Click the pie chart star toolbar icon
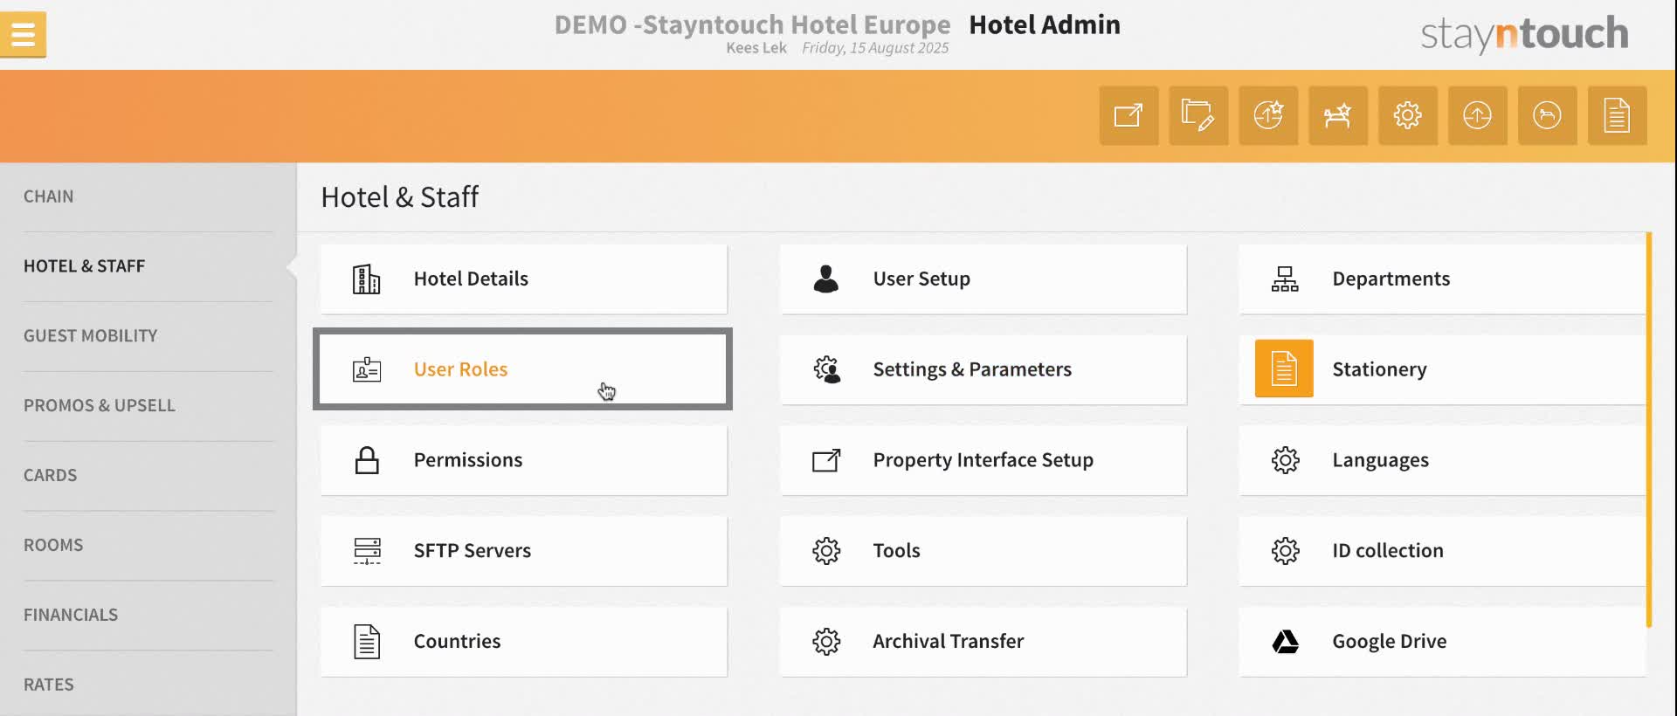This screenshot has height=716, width=1677. pyautogui.click(x=1268, y=115)
